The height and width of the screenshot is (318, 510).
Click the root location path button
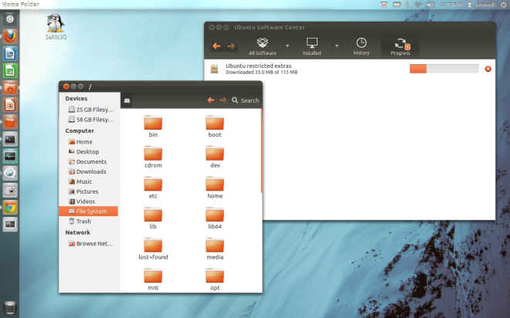click(x=127, y=100)
